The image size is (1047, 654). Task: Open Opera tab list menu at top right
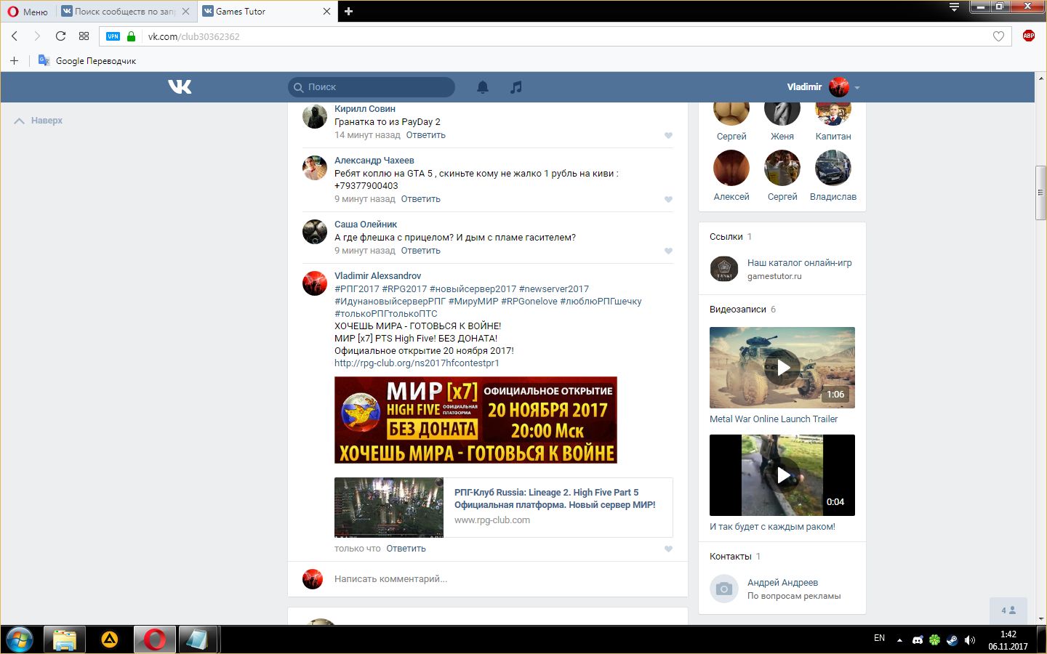pyautogui.click(x=954, y=7)
